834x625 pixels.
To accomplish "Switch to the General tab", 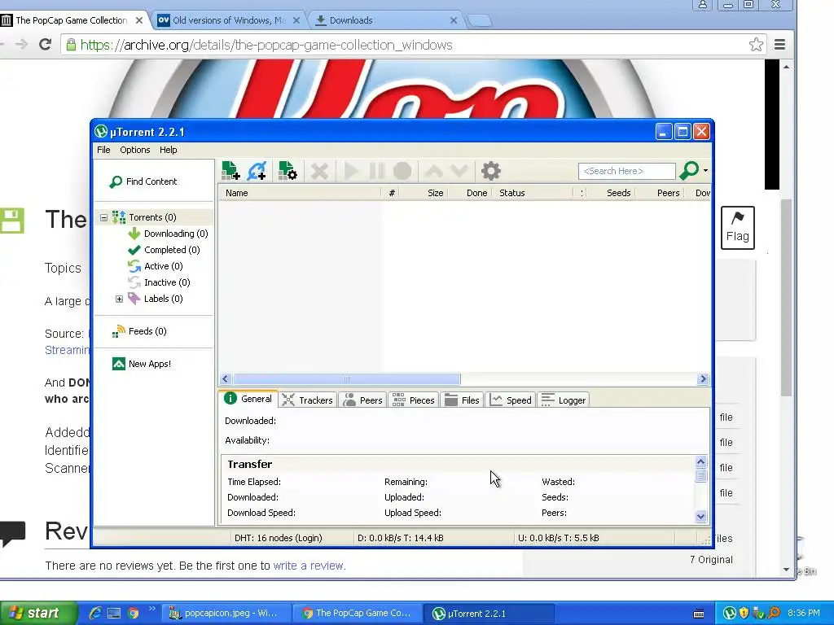I will [x=248, y=399].
